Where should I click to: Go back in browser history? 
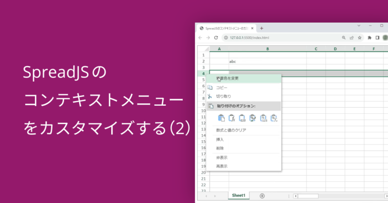pyautogui.click(x=200, y=38)
